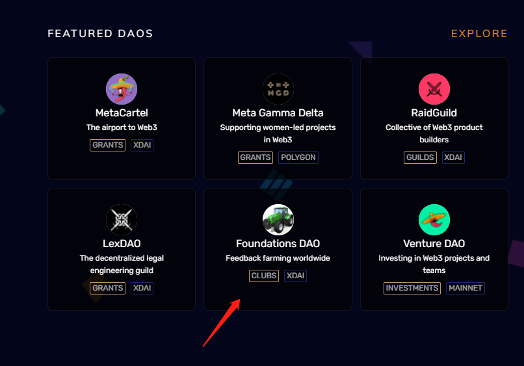Screen dimensions: 524x366
Task: Click the Meta Gamma Delta title
Action: pos(278,113)
